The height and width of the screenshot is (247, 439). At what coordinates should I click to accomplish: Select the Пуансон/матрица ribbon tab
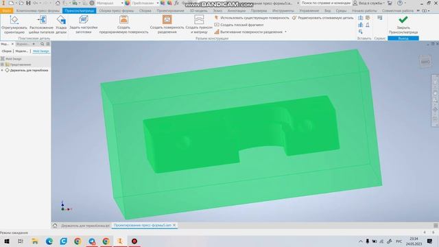pos(80,11)
